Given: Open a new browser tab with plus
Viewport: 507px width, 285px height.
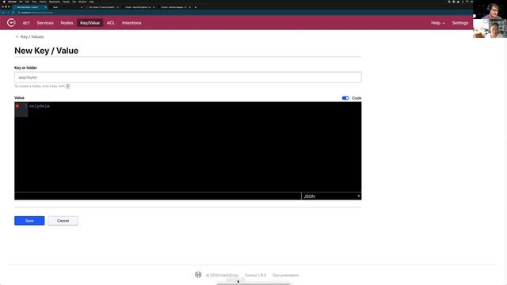Looking at the screenshot, I should [x=196, y=7].
